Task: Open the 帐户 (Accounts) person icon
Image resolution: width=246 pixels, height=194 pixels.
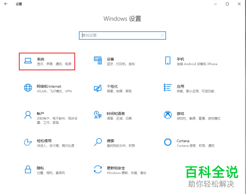Action: [28, 115]
